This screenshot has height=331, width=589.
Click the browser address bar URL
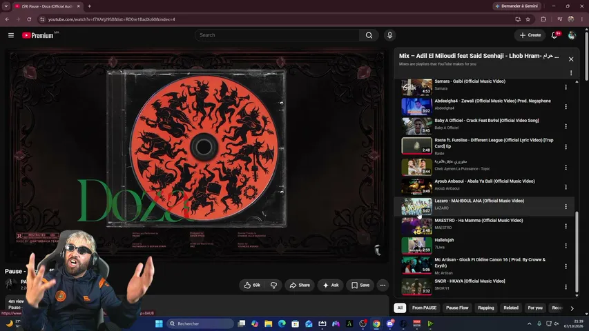pyautogui.click(x=112, y=19)
